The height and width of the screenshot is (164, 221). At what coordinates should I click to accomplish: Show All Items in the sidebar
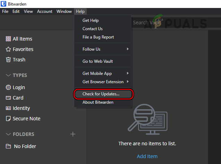pos(23,39)
